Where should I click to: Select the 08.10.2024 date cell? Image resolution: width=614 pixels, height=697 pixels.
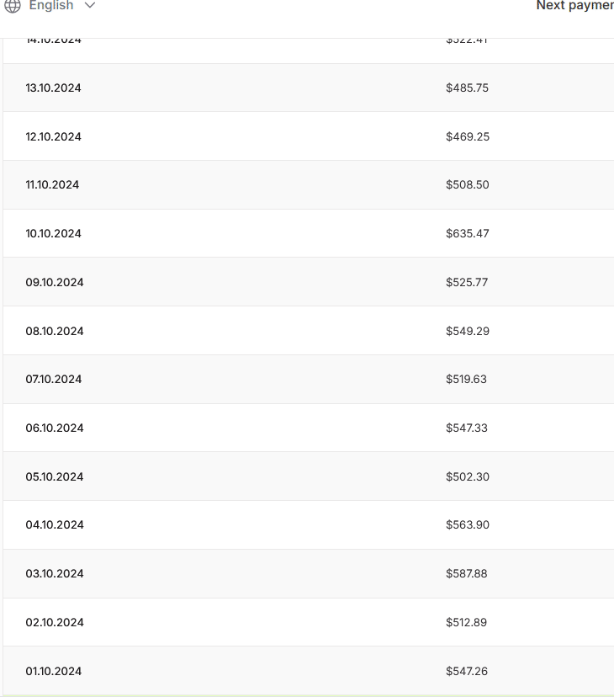click(55, 332)
